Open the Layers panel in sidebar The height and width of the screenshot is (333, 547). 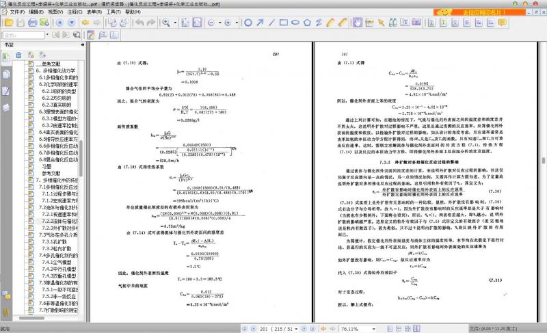(x=6, y=108)
